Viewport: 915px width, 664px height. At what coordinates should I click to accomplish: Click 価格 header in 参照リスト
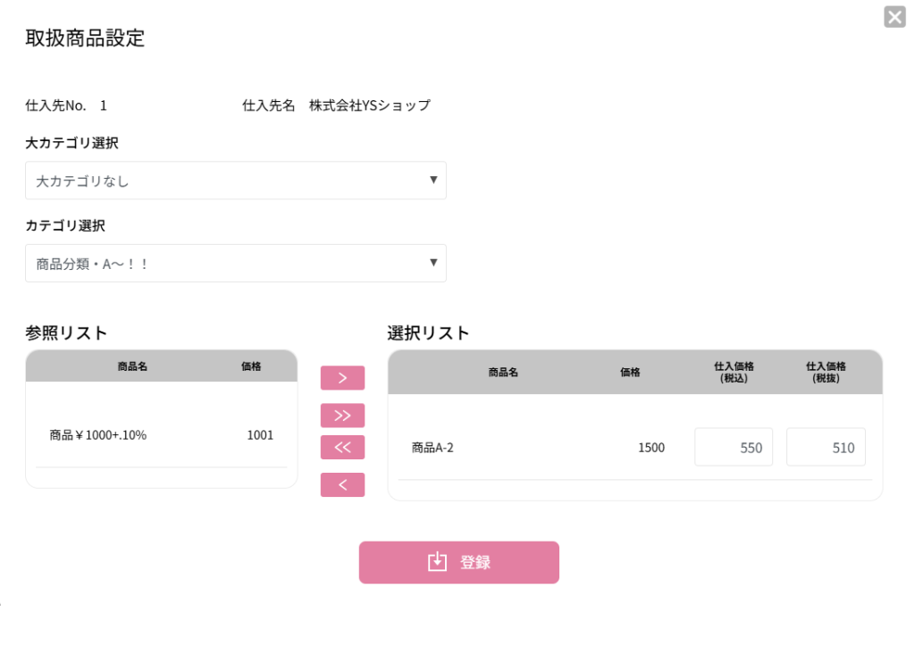(x=251, y=366)
